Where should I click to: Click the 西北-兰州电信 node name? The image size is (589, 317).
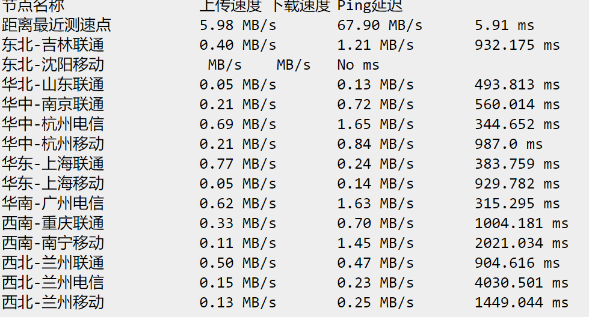pos(52,282)
